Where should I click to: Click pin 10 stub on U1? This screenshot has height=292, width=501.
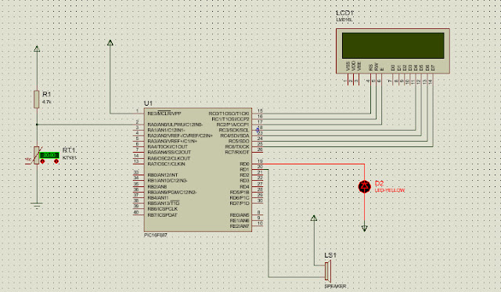[x=258, y=226]
